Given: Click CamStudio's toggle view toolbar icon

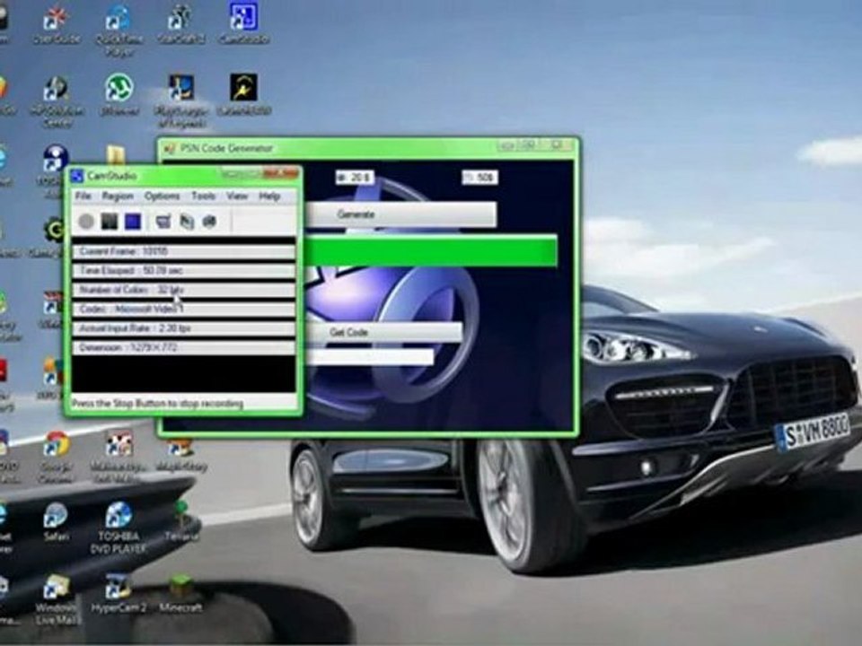Looking at the screenshot, I should tap(163, 222).
